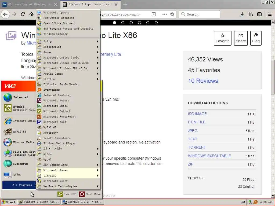
Task: Flag this archive item
Action: 256,38
